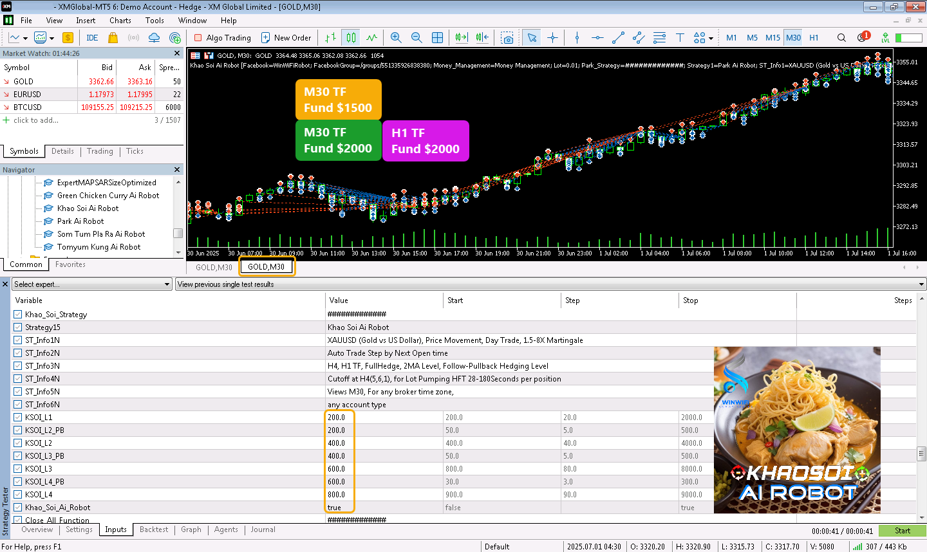Open the File menu
This screenshot has width=927, height=552.
pos(26,21)
